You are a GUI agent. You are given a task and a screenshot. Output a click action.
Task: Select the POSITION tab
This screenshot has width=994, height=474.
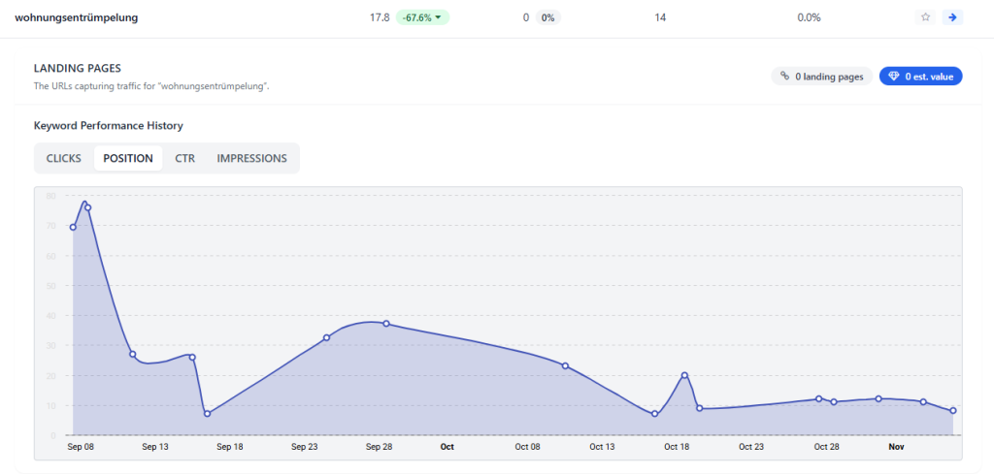(128, 158)
